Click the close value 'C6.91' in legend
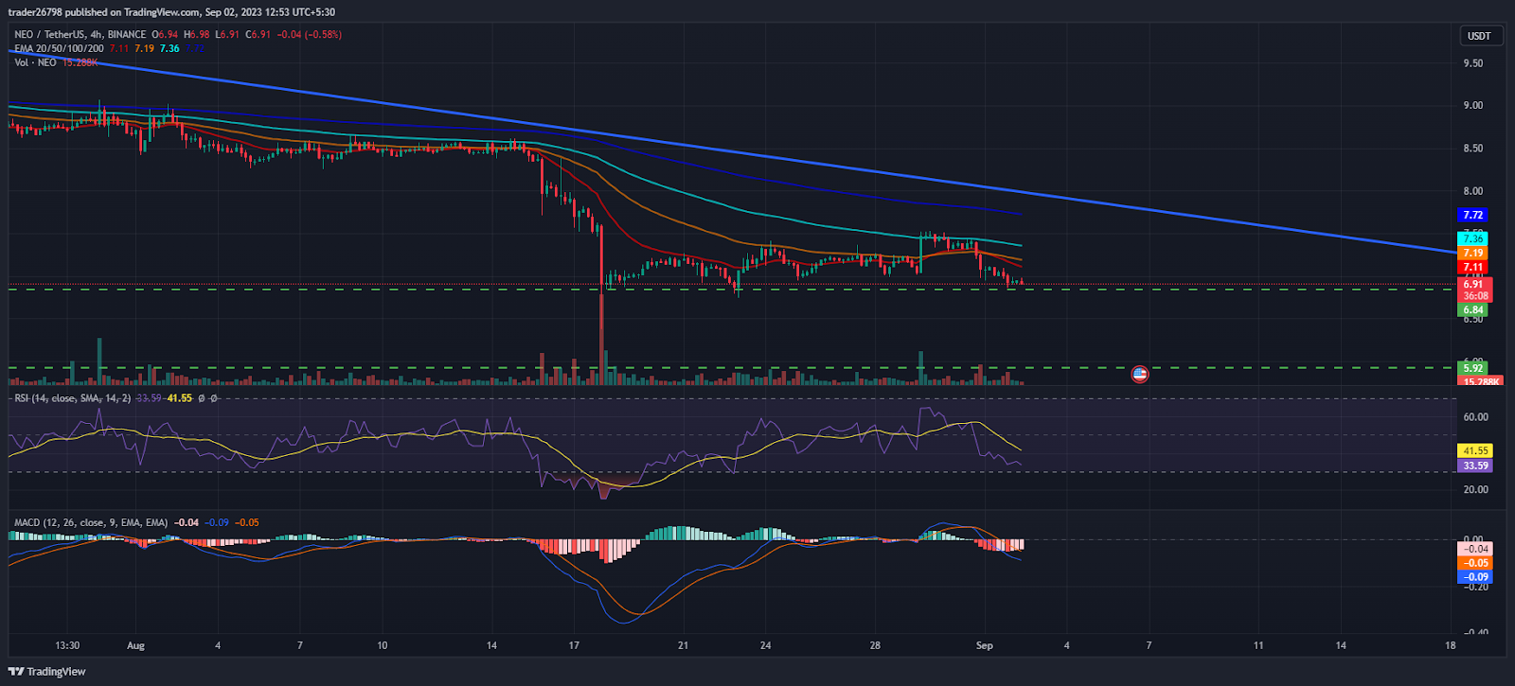The height and width of the screenshot is (686, 1515). (258, 34)
